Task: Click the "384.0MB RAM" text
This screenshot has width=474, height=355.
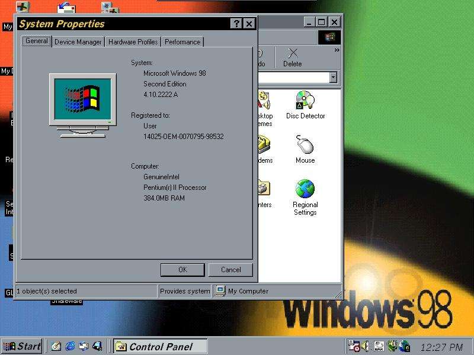Action: click(x=164, y=198)
